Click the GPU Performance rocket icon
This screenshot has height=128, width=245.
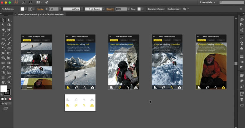(47, 2)
